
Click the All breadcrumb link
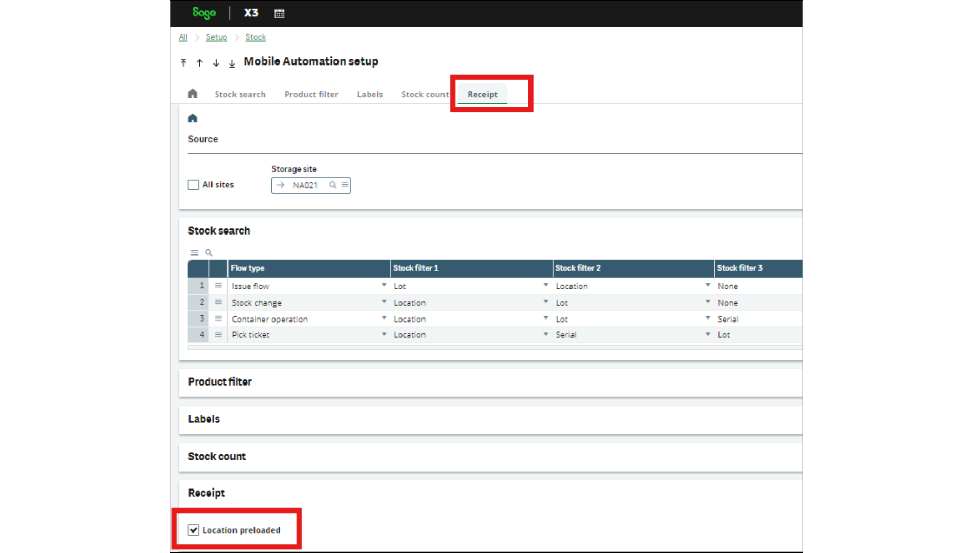pyautogui.click(x=183, y=37)
